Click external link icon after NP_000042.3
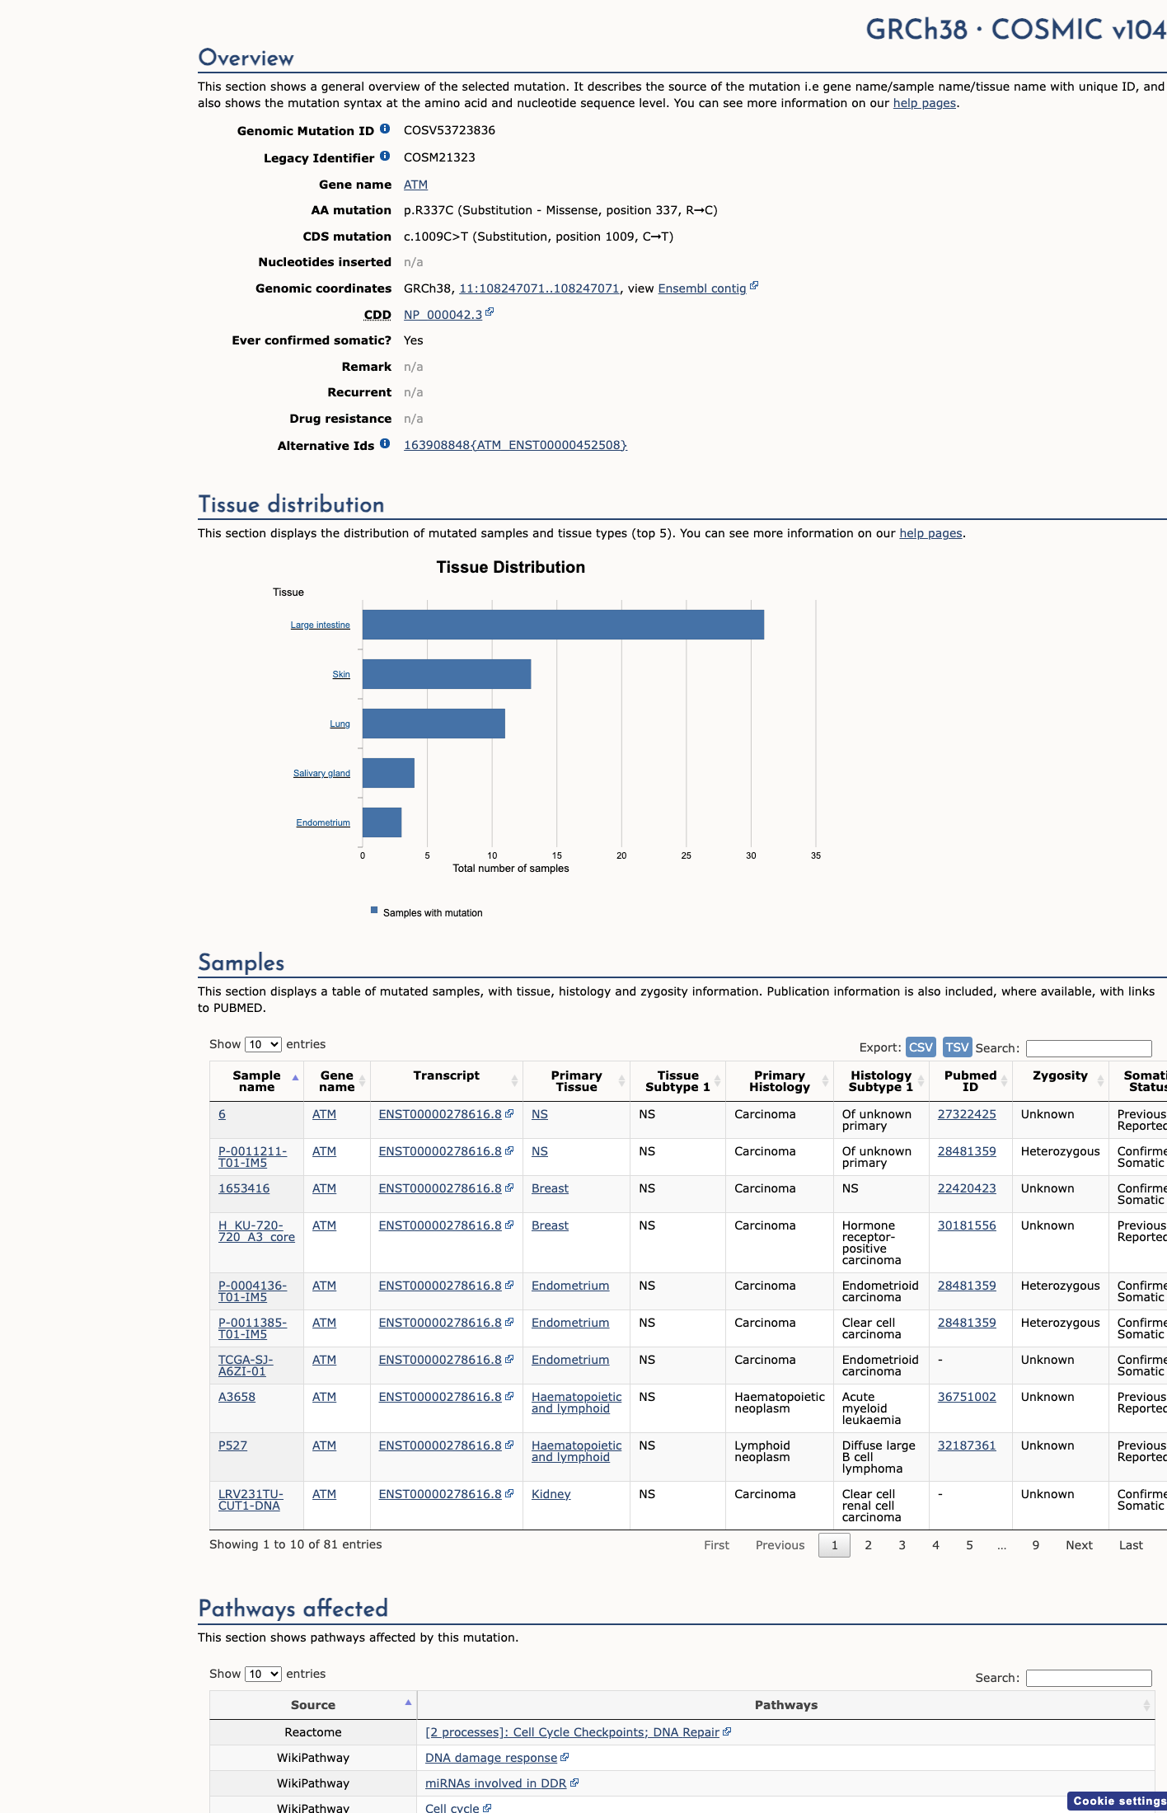Image resolution: width=1167 pixels, height=1813 pixels. coord(490,312)
